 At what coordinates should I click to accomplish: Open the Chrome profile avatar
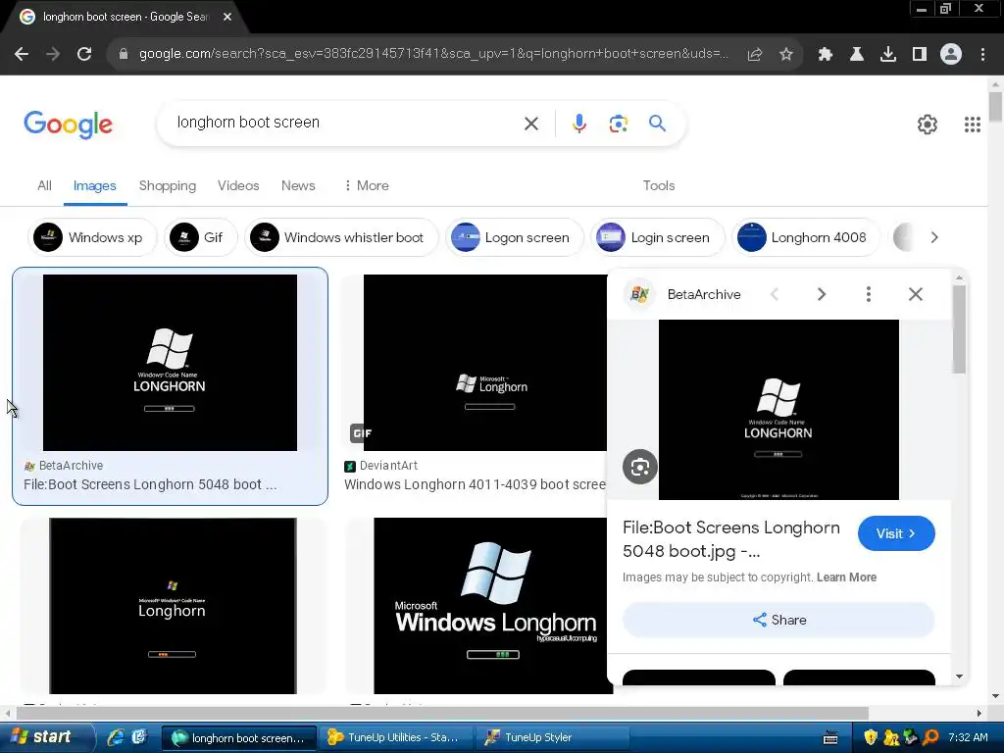point(951,55)
